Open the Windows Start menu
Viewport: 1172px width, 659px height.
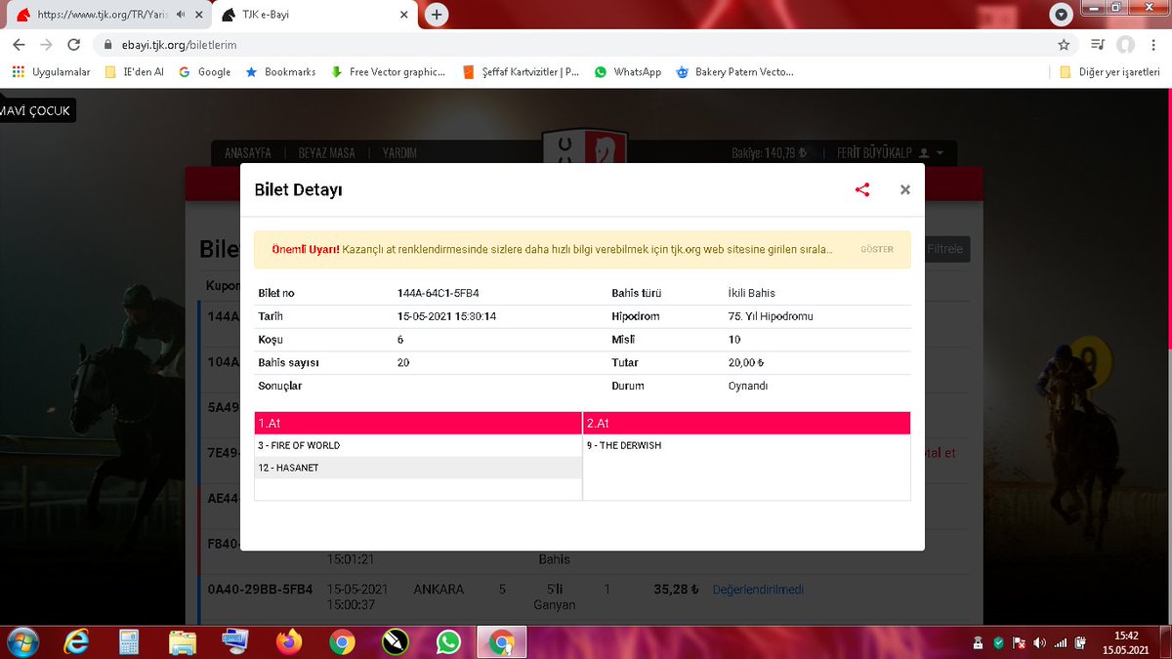(21, 642)
